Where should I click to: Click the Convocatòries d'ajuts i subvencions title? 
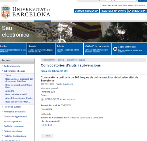(x=71, y=65)
